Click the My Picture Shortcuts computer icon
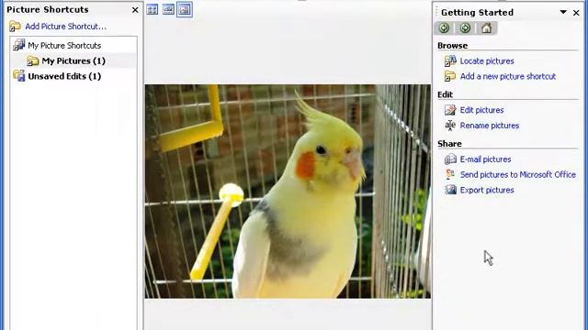588x330 pixels. coord(19,45)
